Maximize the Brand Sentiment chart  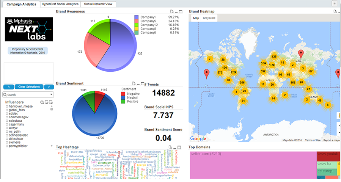pos(143,83)
